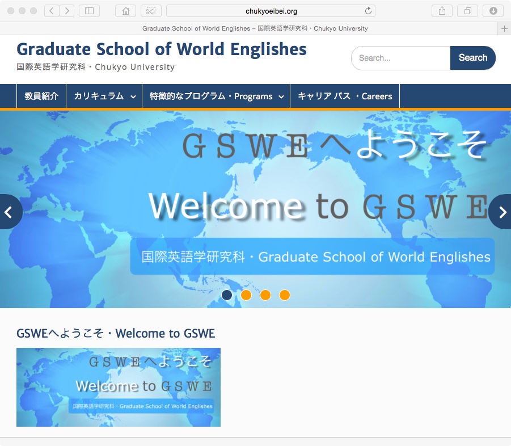This screenshot has width=511, height=446.
Task: Go back with Safari's back arrow
Action: (52, 11)
